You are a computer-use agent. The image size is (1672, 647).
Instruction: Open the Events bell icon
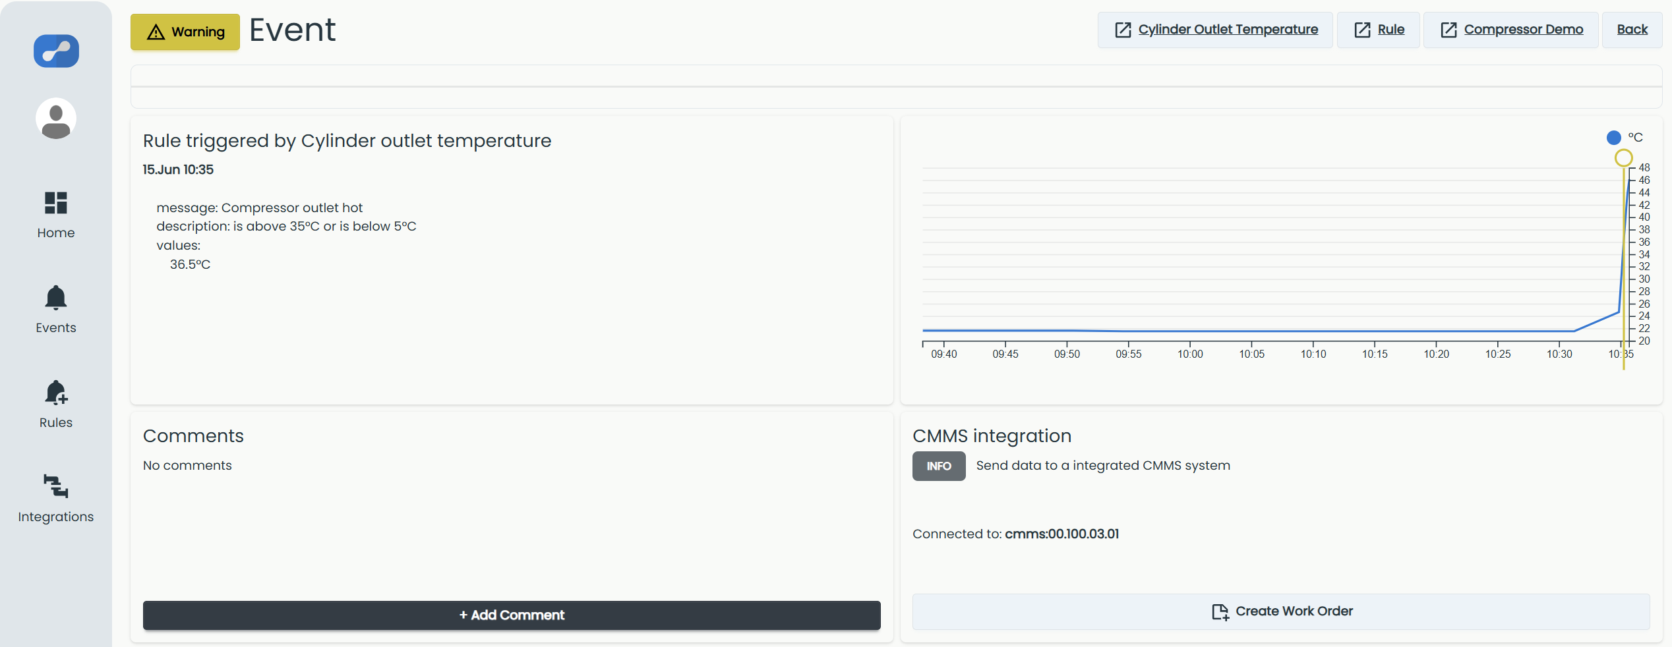pos(56,298)
